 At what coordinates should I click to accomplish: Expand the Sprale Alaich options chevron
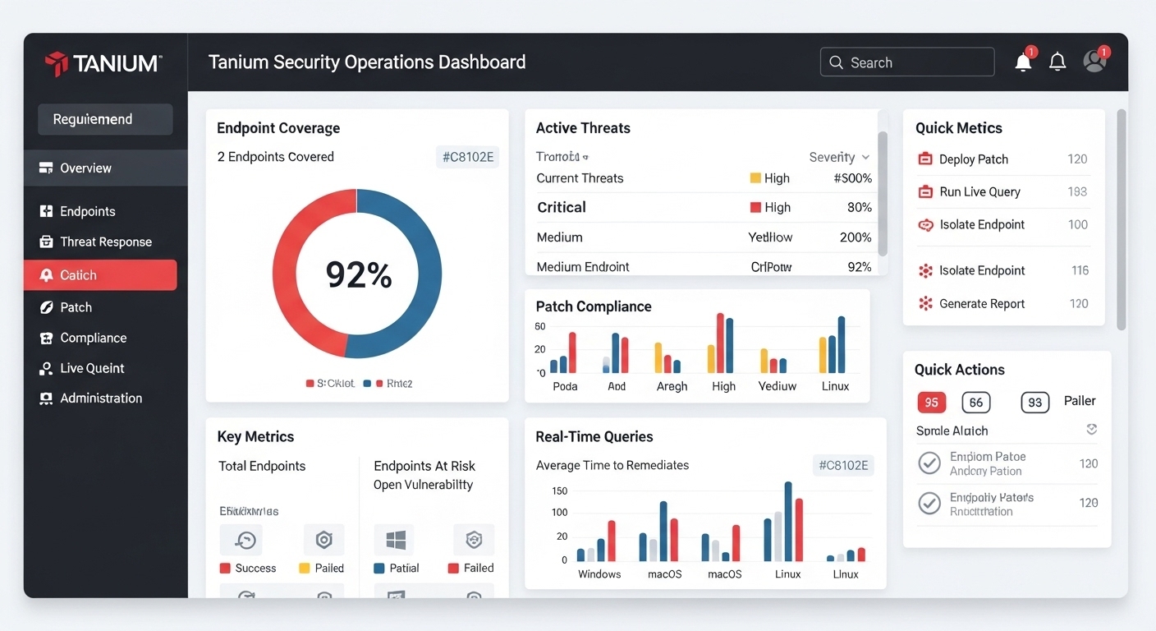point(1091,430)
